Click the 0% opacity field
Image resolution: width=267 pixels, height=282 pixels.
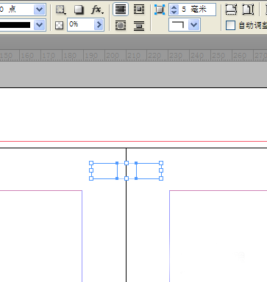pyautogui.click(x=80, y=25)
